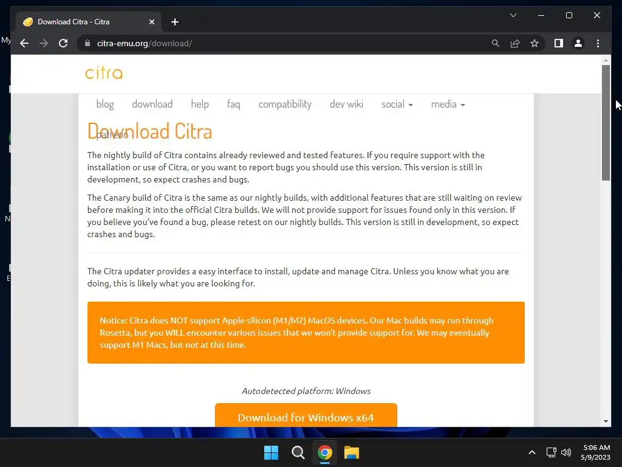622x467 pixels.
Task: Expand the social dropdown menu
Action: 397,104
